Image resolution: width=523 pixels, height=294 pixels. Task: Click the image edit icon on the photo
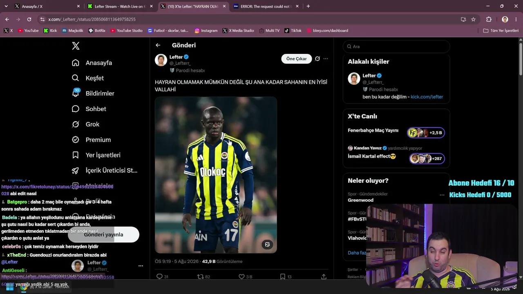click(267, 245)
